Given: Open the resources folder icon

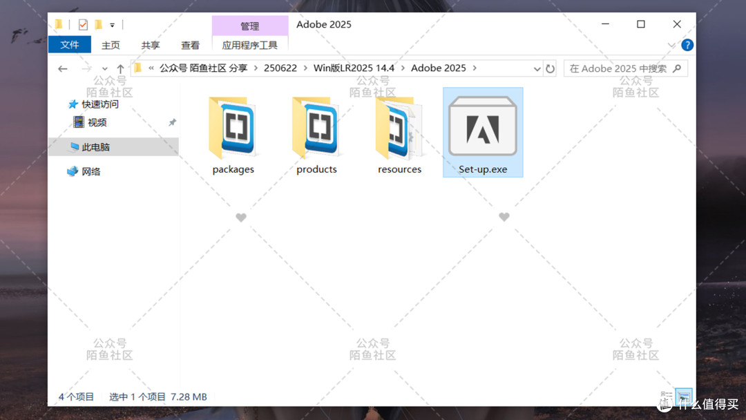Looking at the screenshot, I should click(x=400, y=128).
